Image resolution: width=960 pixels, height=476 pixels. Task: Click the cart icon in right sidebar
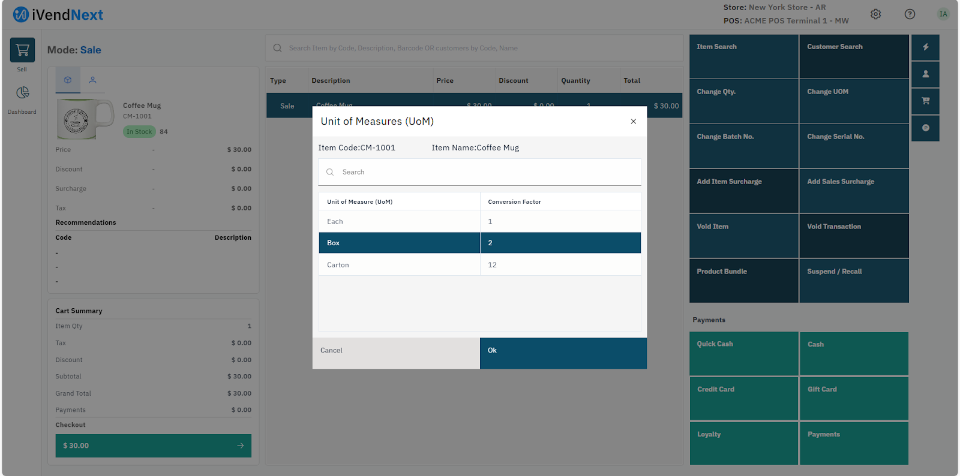pos(925,101)
